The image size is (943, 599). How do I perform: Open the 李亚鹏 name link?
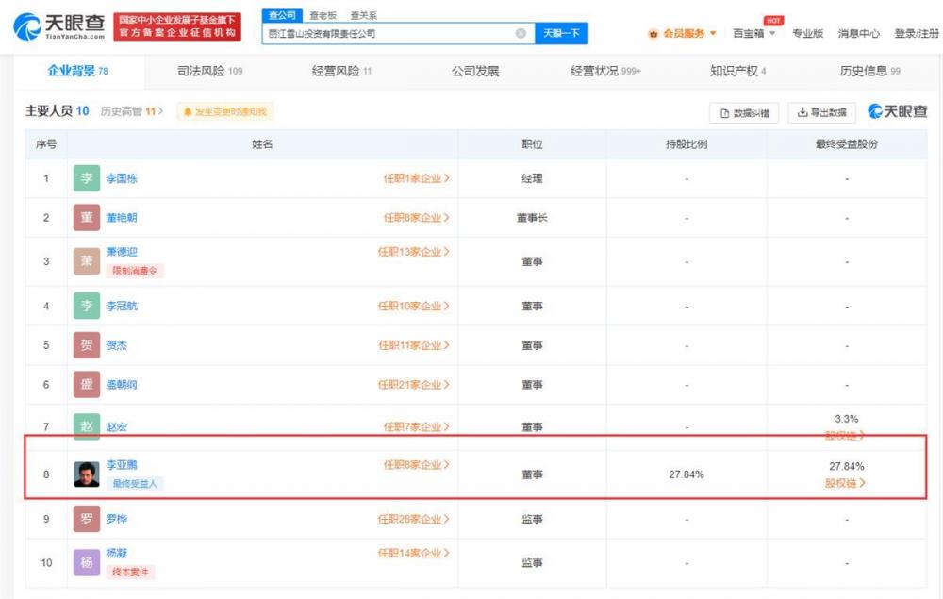(x=122, y=465)
